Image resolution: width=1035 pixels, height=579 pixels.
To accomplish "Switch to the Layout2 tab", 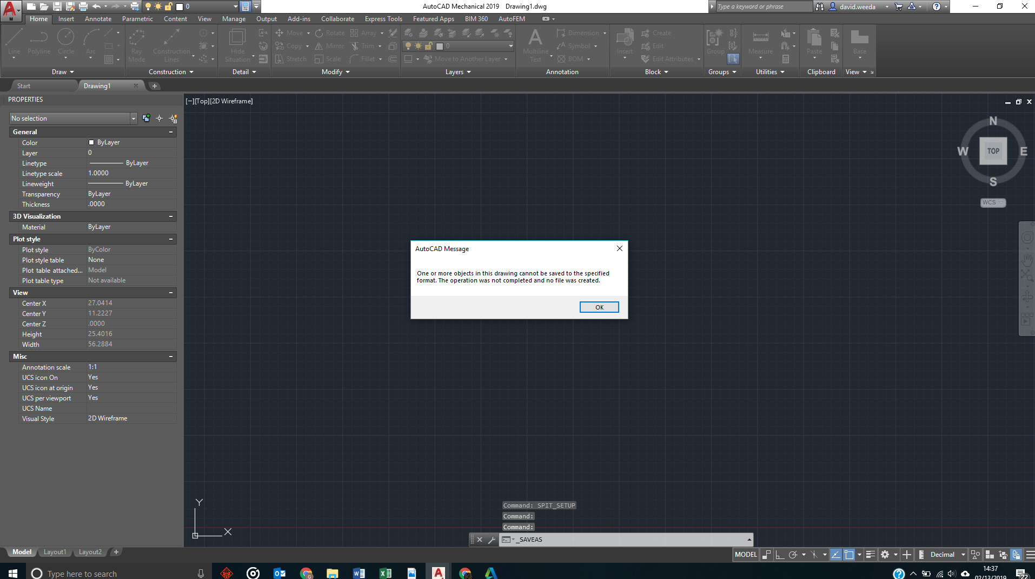I will (90, 552).
